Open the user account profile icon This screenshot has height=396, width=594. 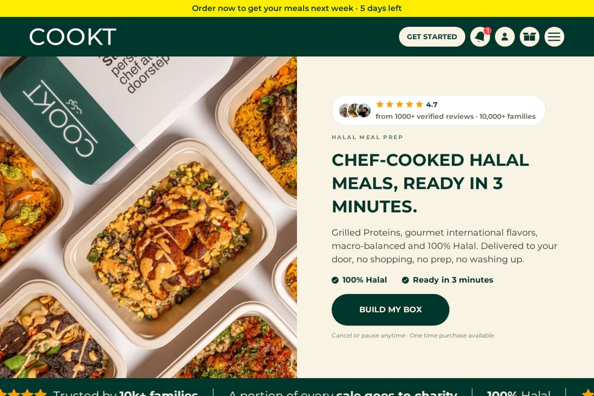coord(504,37)
